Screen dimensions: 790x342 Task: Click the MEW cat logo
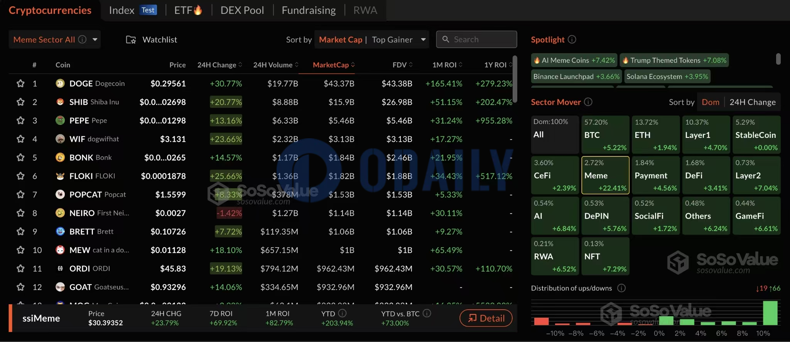pyautogui.click(x=60, y=250)
